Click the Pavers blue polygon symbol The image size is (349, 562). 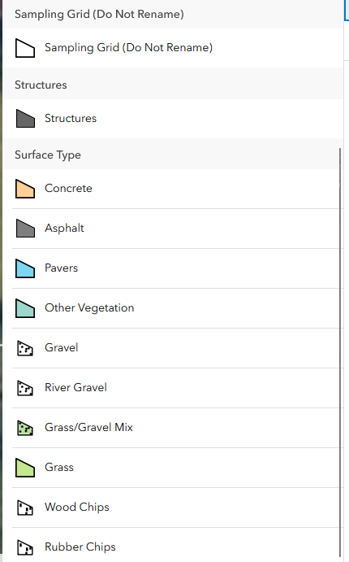pyautogui.click(x=25, y=268)
